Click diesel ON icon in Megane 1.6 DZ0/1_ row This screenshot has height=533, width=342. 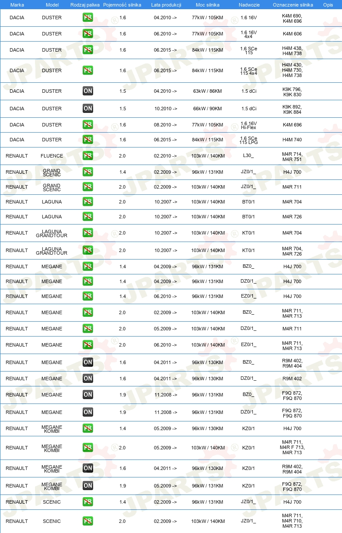coord(88,379)
